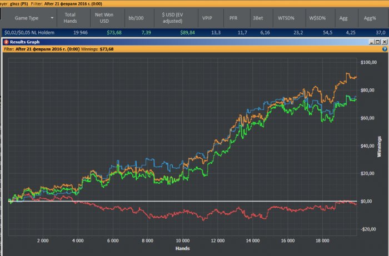Click the W$SD% column header
The image size is (389, 256).
point(317,17)
